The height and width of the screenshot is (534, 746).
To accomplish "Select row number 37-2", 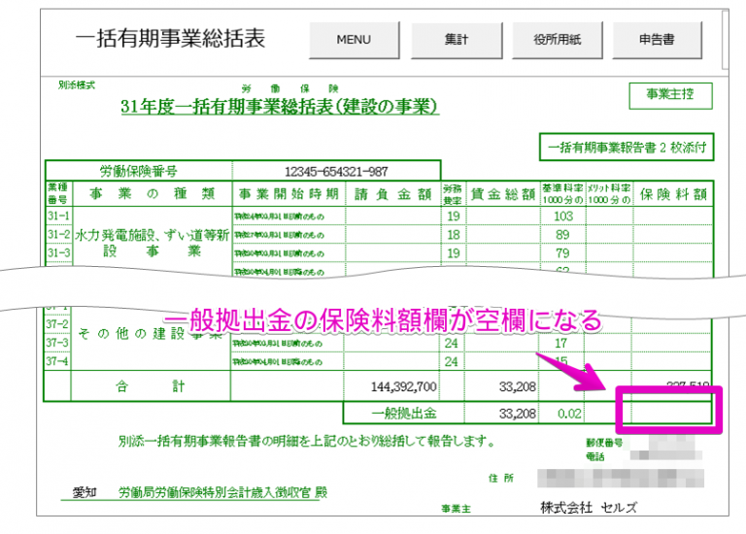I will click(x=57, y=324).
